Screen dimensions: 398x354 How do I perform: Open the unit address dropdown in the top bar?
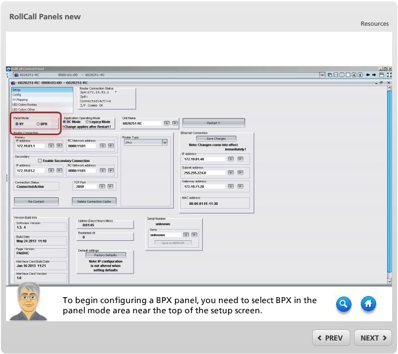(x=322, y=75)
